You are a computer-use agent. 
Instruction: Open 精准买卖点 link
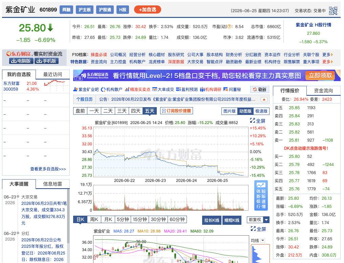pos(137,89)
